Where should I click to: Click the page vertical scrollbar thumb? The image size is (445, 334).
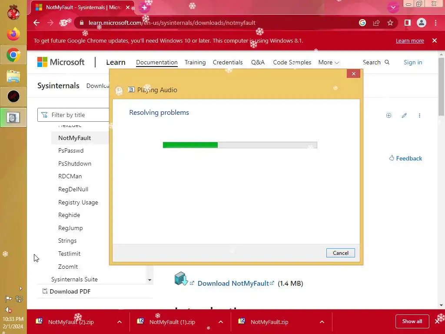point(441,87)
